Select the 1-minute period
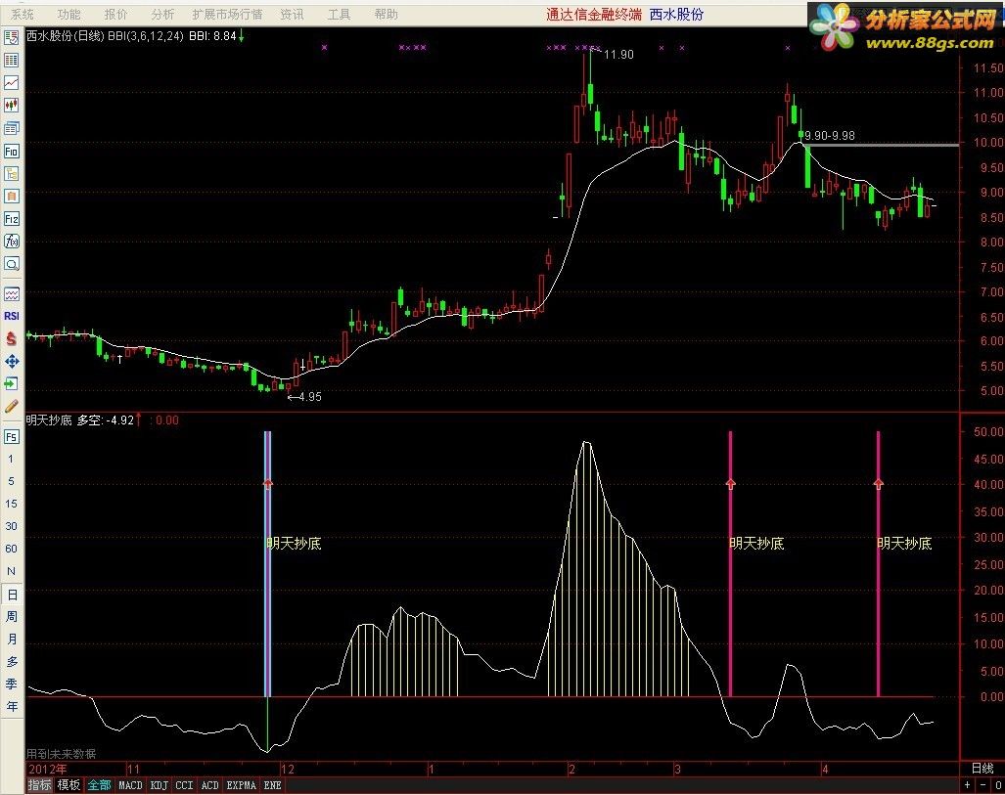Image resolution: width=1005 pixels, height=795 pixels. [11, 459]
